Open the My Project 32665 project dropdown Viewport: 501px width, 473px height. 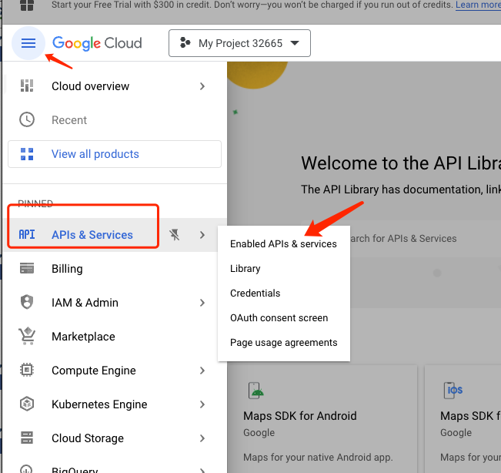(x=239, y=43)
